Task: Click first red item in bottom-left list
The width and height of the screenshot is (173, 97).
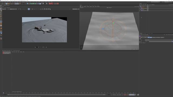Action: click(6, 52)
